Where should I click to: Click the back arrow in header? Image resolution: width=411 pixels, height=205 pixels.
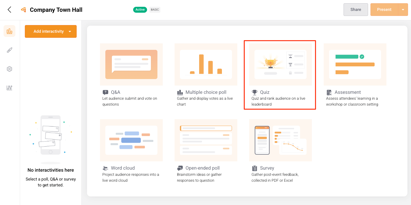[x=9, y=10]
